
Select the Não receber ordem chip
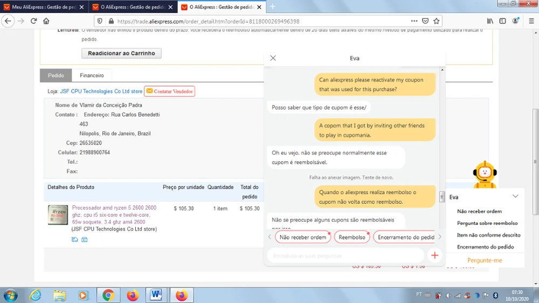pos(303,237)
